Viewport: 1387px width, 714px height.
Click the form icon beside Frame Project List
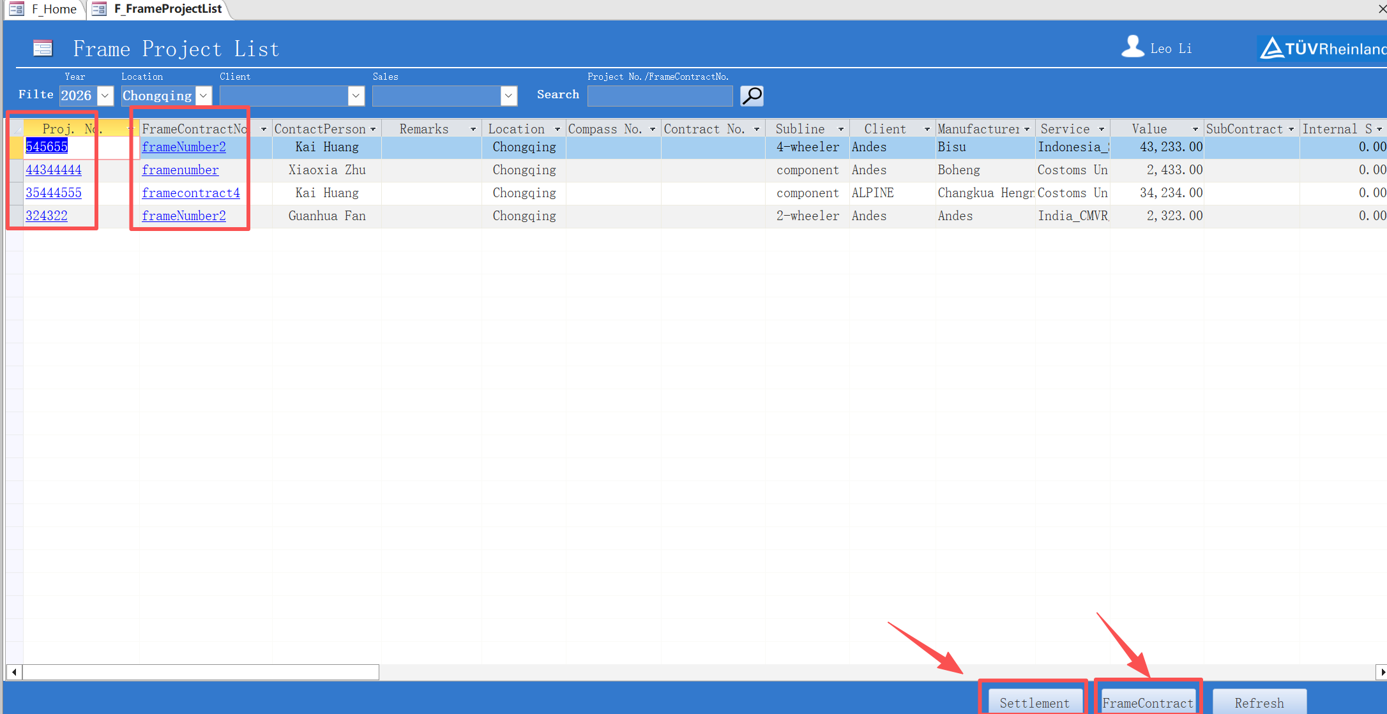pyautogui.click(x=43, y=48)
